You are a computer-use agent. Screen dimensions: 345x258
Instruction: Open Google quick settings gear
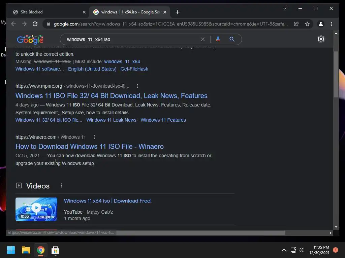(x=321, y=39)
